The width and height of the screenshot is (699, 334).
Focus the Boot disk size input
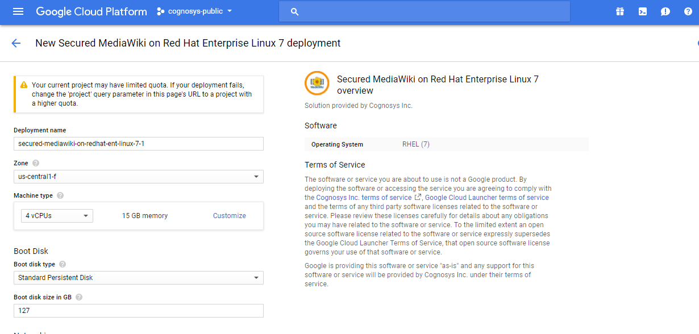pyautogui.click(x=139, y=311)
